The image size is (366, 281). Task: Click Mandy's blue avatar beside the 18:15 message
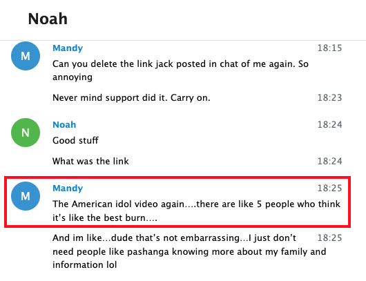tap(26, 56)
